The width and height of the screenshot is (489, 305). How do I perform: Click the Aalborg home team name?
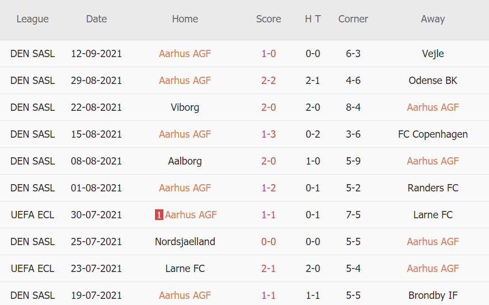185,161
